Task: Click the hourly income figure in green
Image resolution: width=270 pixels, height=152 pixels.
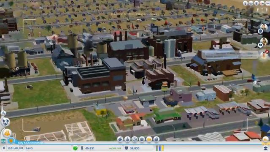Action: tap(115, 148)
